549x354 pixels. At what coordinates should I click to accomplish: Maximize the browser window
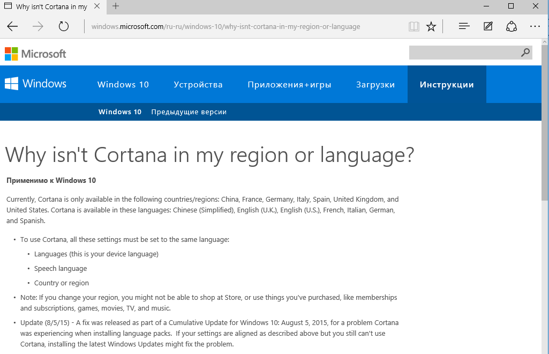511,6
